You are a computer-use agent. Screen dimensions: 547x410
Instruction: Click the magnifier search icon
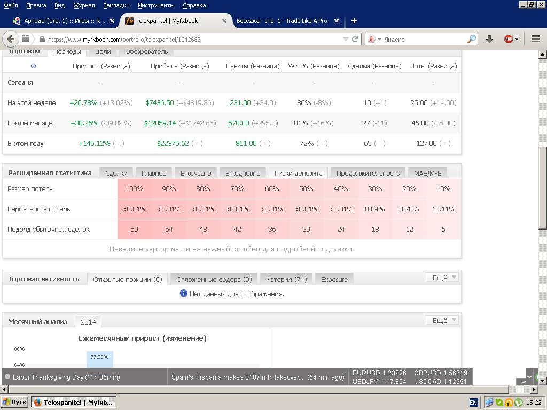pos(471,39)
